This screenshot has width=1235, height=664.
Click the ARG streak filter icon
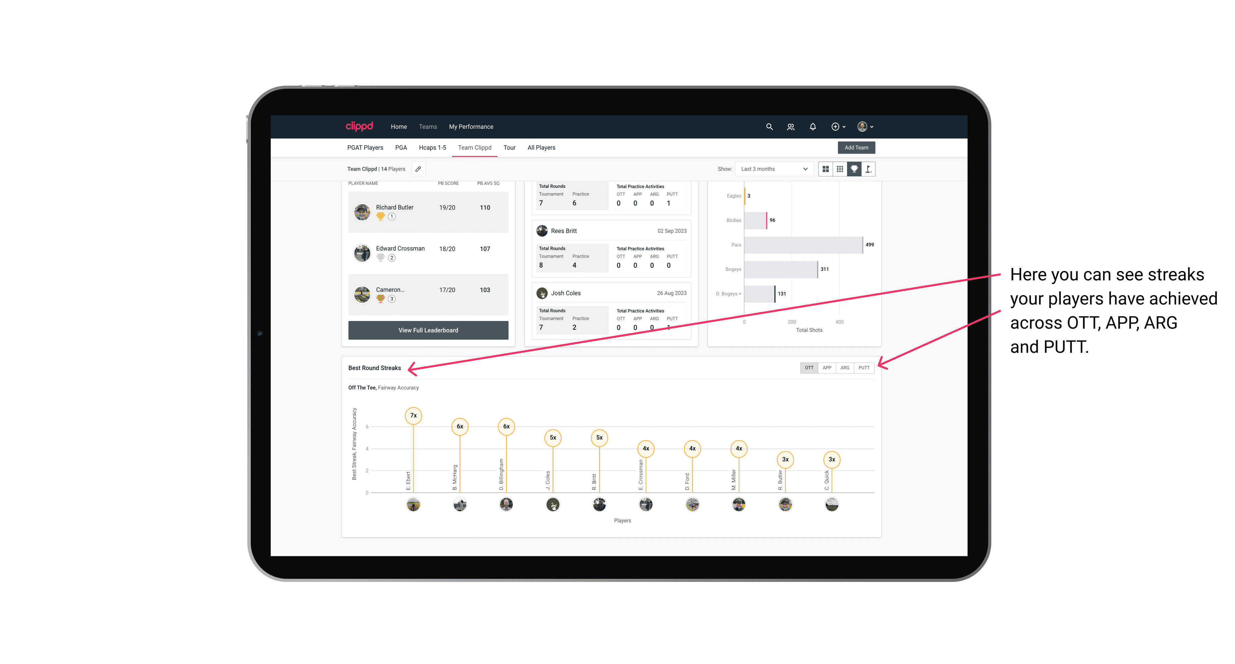[845, 368]
